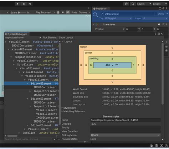The width and height of the screenshot is (169, 149).
Task: Click the content size box 408 x 70
Action: tap(112, 65)
